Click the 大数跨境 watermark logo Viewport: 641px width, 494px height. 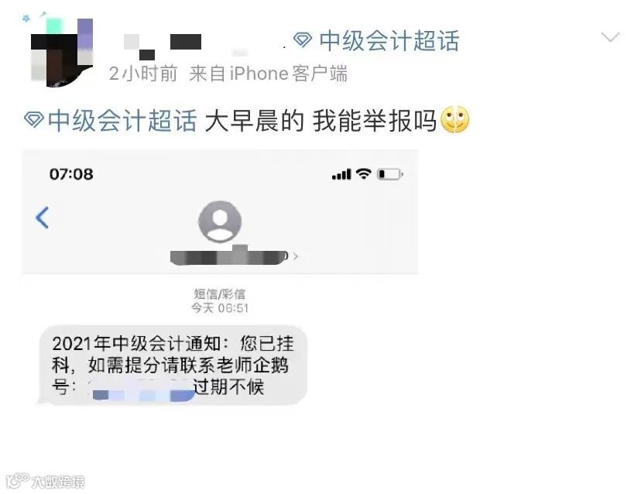pyautogui.click(x=46, y=481)
